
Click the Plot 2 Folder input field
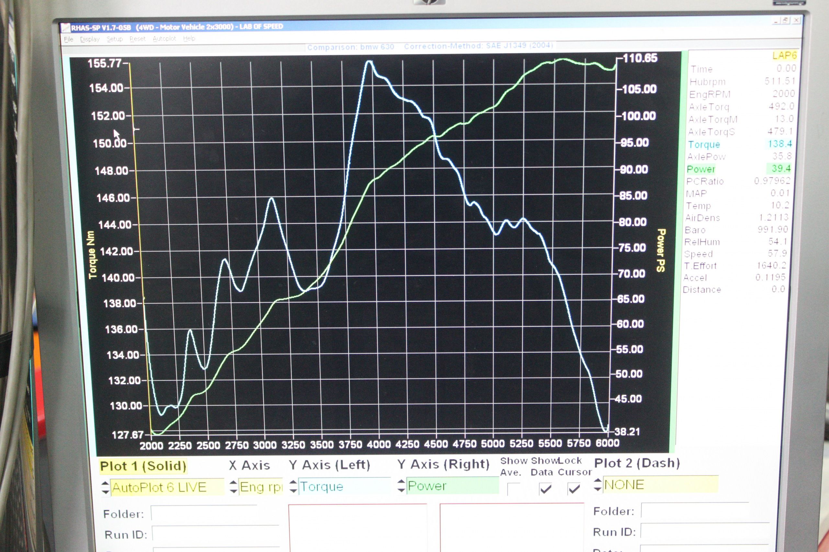[x=694, y=511]
